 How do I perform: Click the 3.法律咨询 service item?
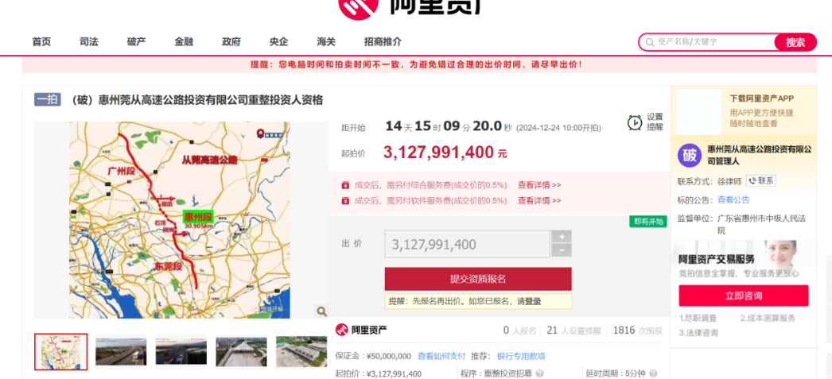[x=698, y=333]
